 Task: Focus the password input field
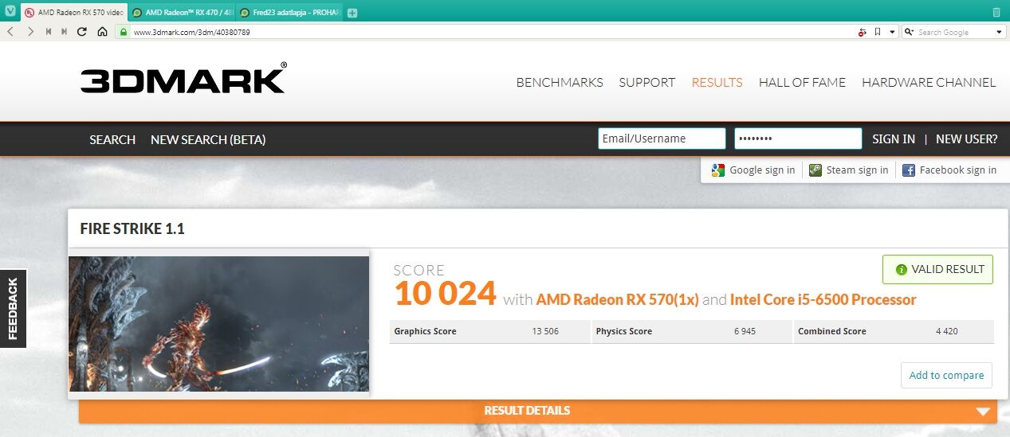798,139
